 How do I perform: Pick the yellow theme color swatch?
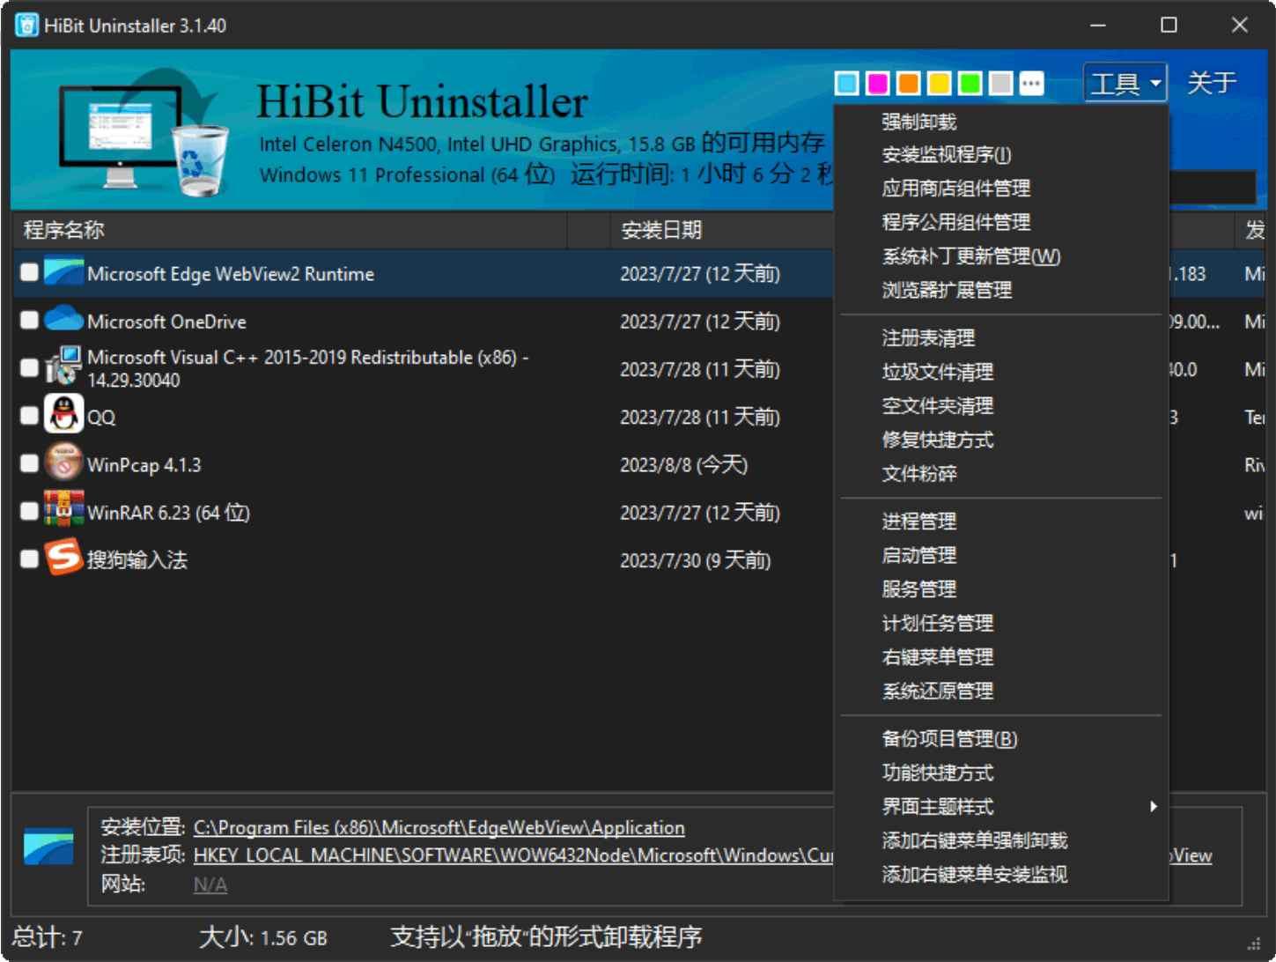click(940, 84)
